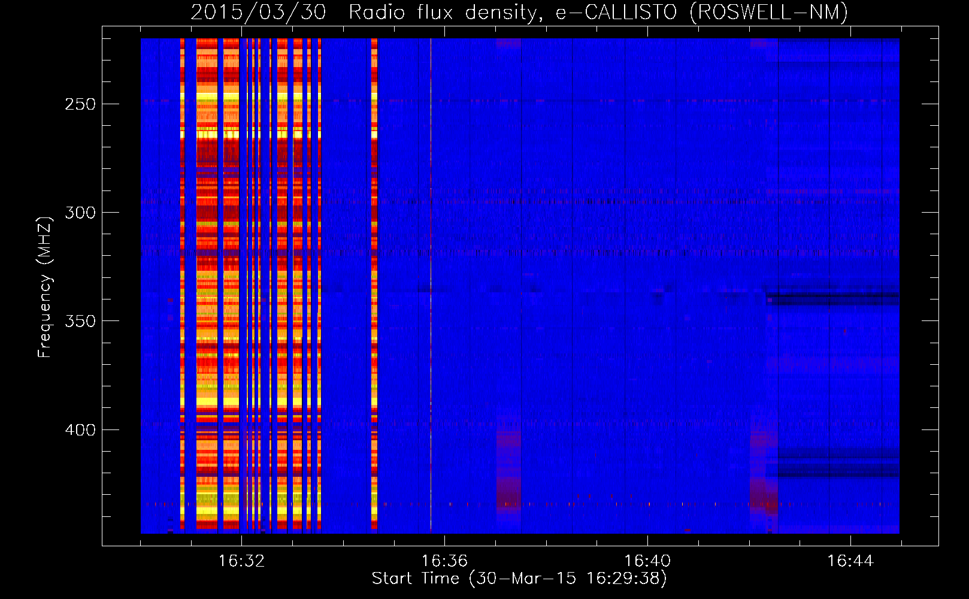
Task: Click the 16:36 time tick label
Action: click(x=444, y=561)
